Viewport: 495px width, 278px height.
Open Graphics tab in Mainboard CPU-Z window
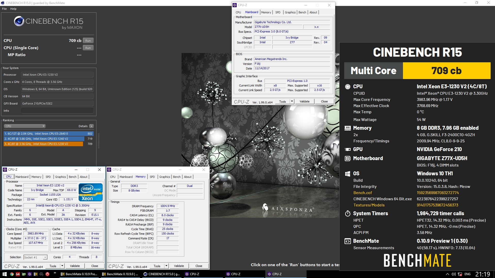[x=290, y=12]
